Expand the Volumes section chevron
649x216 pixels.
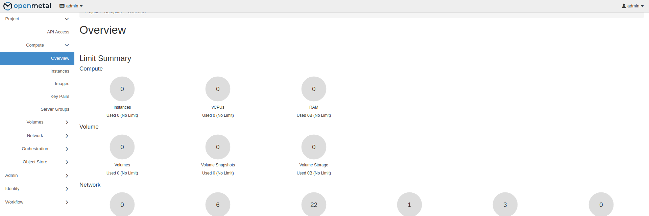pos(67,122)
